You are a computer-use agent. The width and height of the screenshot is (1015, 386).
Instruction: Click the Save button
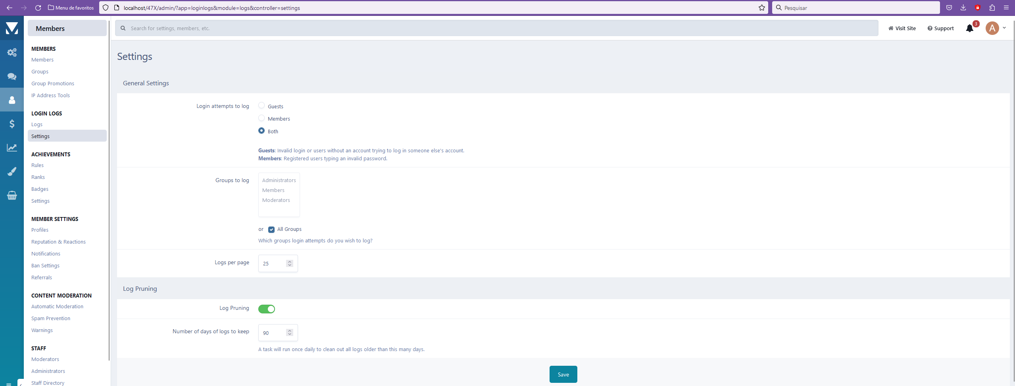(563, 374)
